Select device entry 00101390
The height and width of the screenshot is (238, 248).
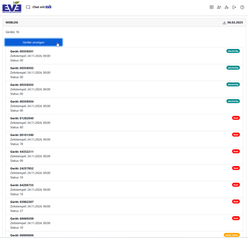22,135
